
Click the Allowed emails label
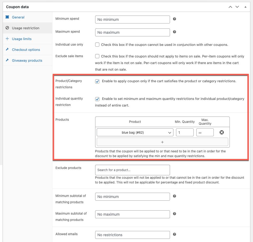66,234
